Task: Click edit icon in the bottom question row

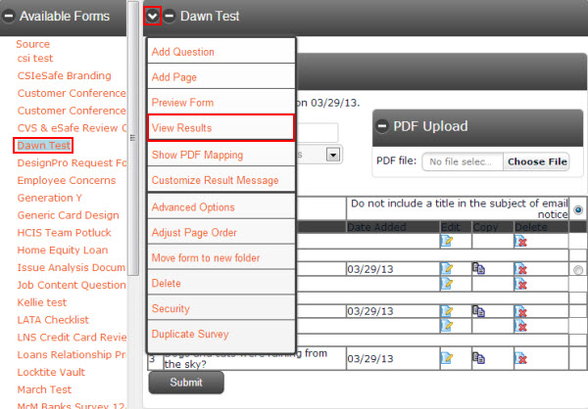Action: [447, 358]
